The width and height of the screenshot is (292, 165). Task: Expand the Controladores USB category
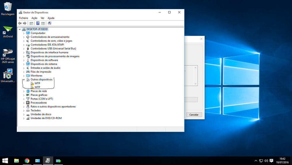(x=24, y=49)
